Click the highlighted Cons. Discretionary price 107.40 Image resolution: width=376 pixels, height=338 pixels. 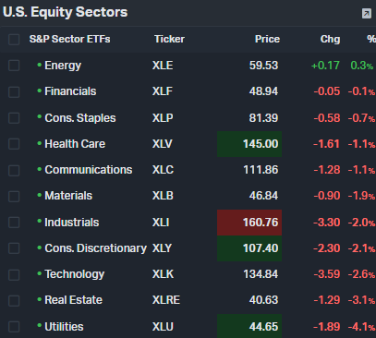coord(249,248)
